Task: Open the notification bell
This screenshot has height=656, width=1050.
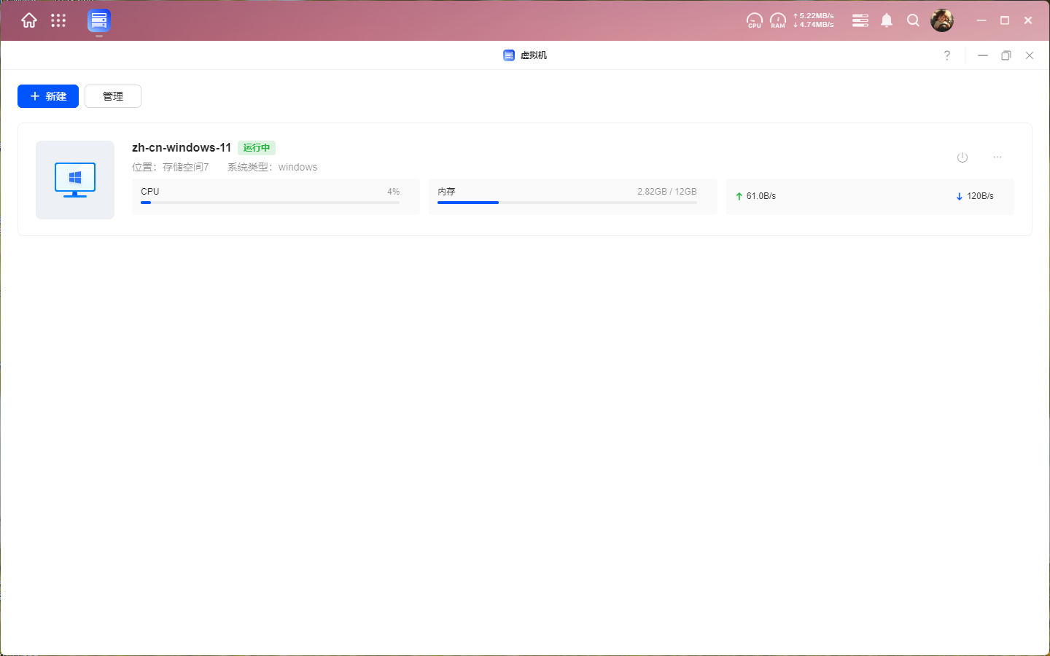Action: click(x=887, y=20)
